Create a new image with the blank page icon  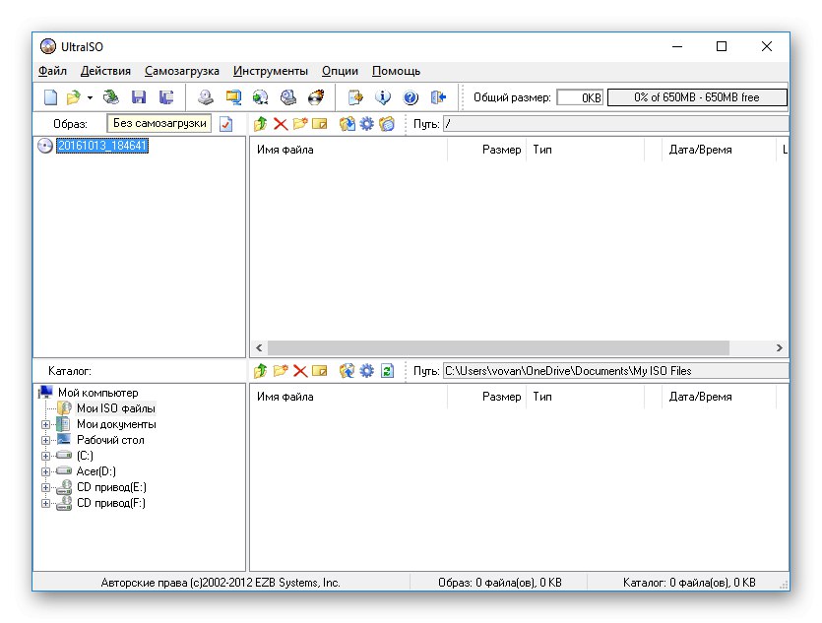point(50,97)
